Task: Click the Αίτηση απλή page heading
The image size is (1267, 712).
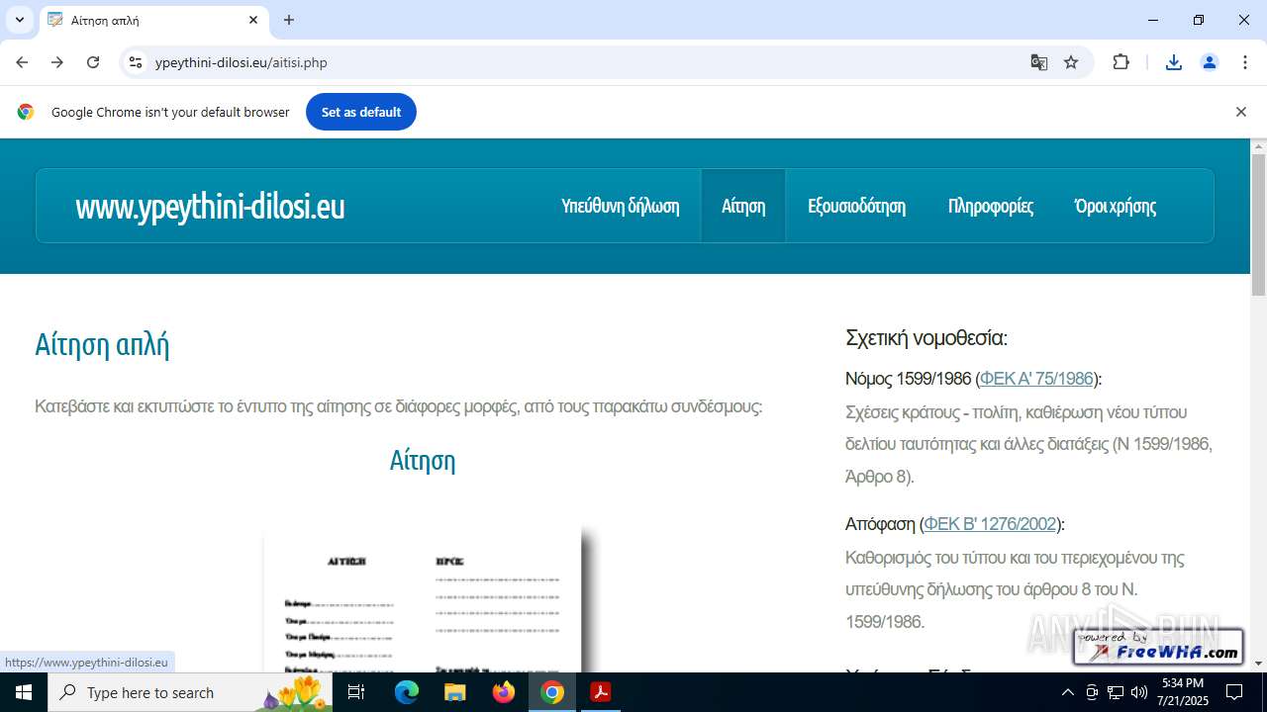Action: 102,344
